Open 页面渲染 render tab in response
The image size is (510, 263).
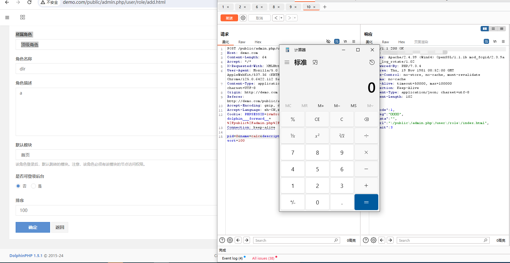[x=421, y=42]
